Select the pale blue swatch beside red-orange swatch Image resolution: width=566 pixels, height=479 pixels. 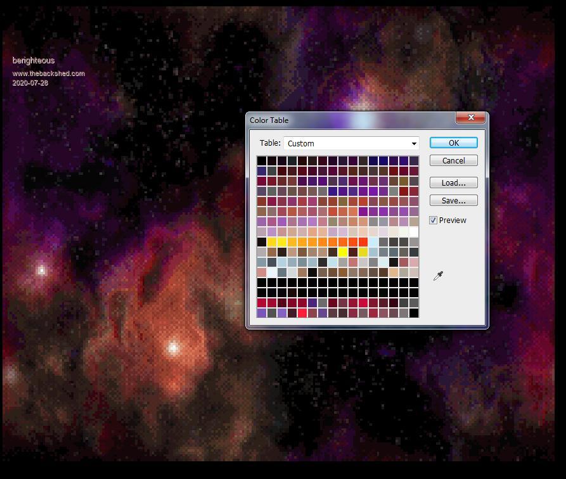click(373, 242)
